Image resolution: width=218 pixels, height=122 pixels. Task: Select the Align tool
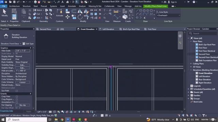(67, 11)
